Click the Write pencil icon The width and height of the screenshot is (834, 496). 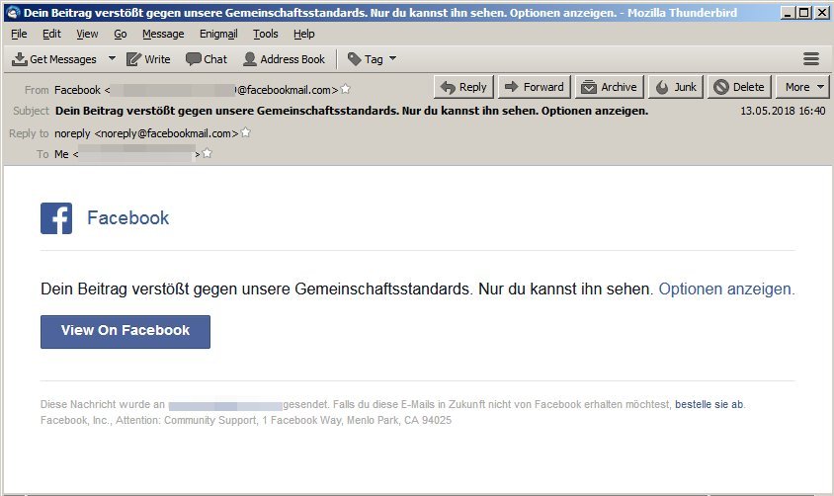[x=133, y=59]
